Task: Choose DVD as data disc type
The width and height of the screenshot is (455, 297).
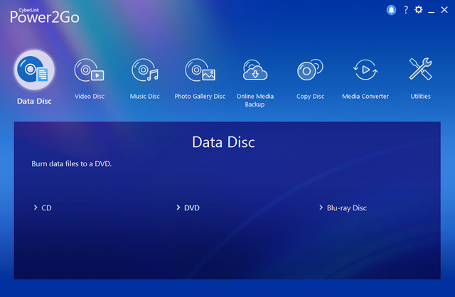Action: point(192,208)
